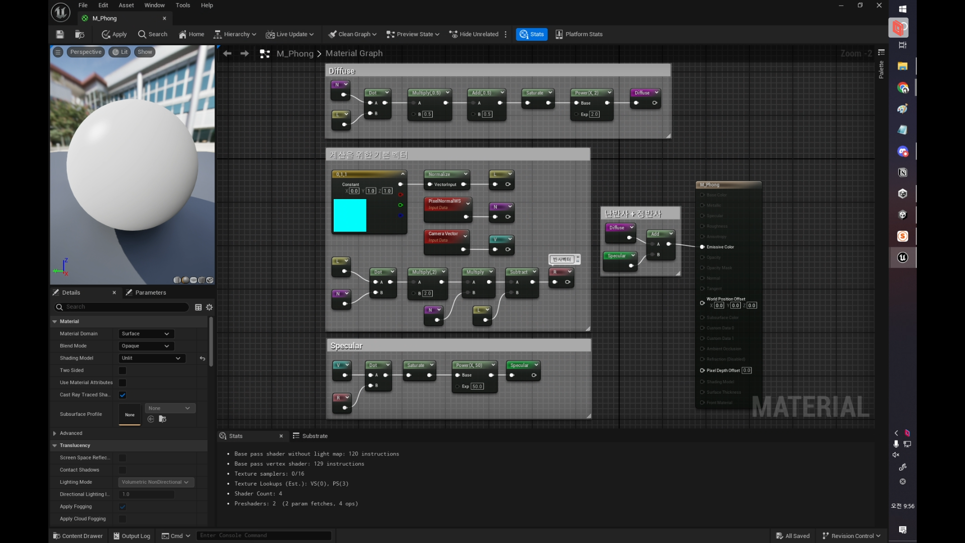Viewport: 965px width, 543px height.
Task: Enable the Two Sided checkbox
Action: click(123, 371)
